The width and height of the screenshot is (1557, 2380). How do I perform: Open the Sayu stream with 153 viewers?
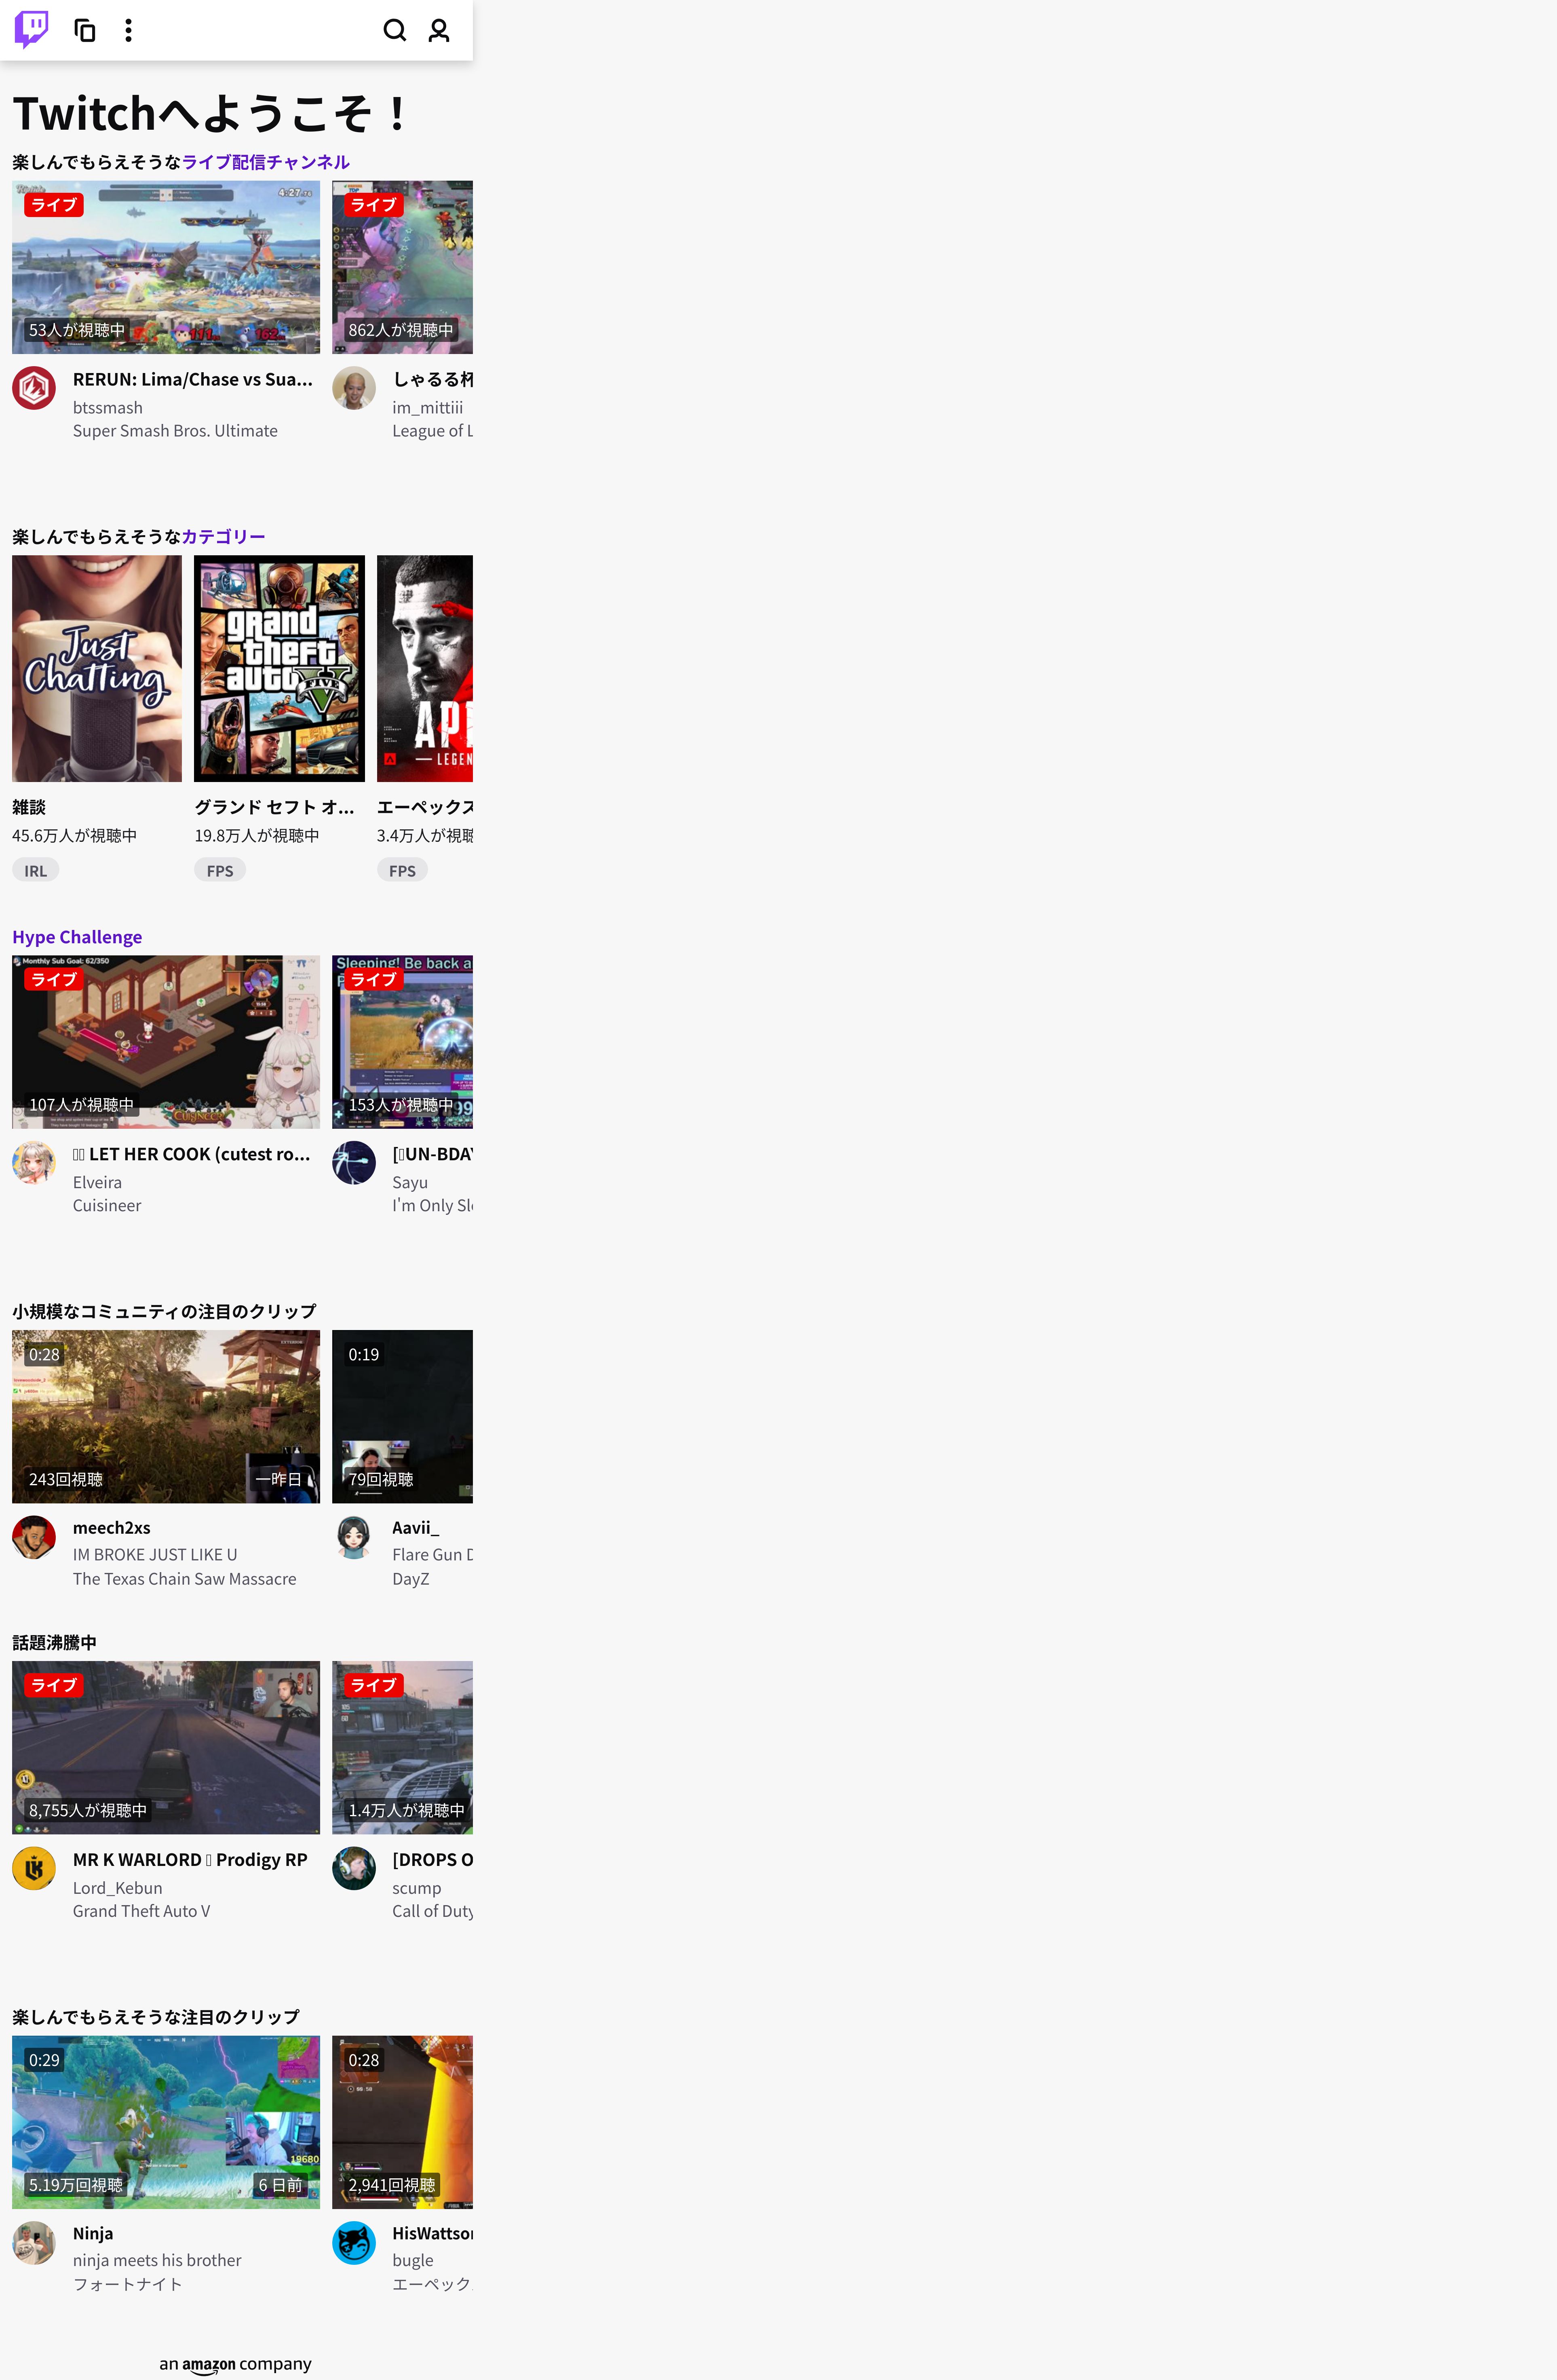(x=402, y=1042)
